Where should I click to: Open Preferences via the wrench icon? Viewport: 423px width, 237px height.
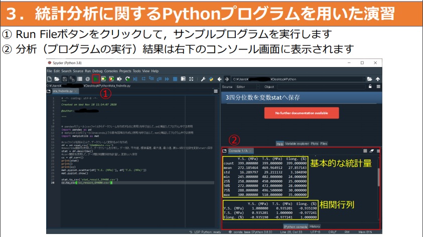coord(203,79)
